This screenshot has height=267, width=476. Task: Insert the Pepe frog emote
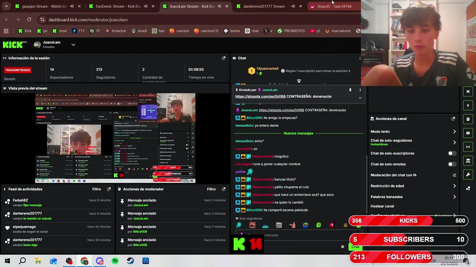[x=305, y=225]
